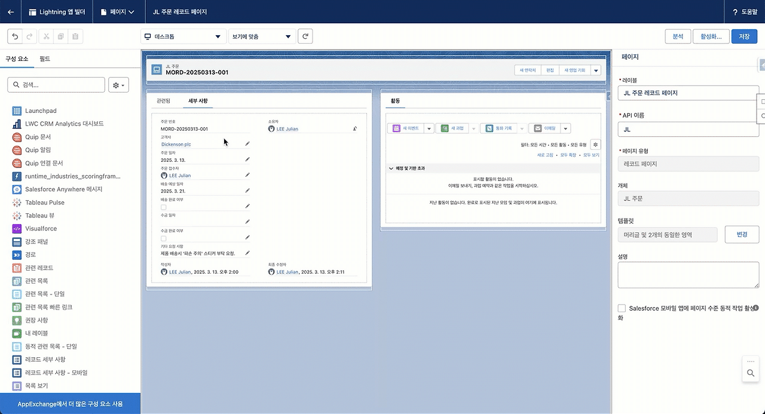Select the Tableau Pulse component
The width and height of the screenshot is (765, 414).
(38, 203)
